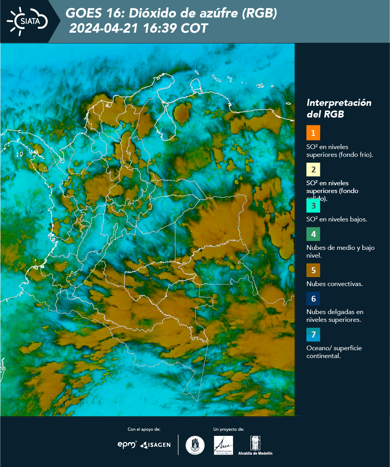Screen dimensions: 390x467
Task: Pick the pale yellow legend swatch numbered 2
Action: click(x=313, y=170)
